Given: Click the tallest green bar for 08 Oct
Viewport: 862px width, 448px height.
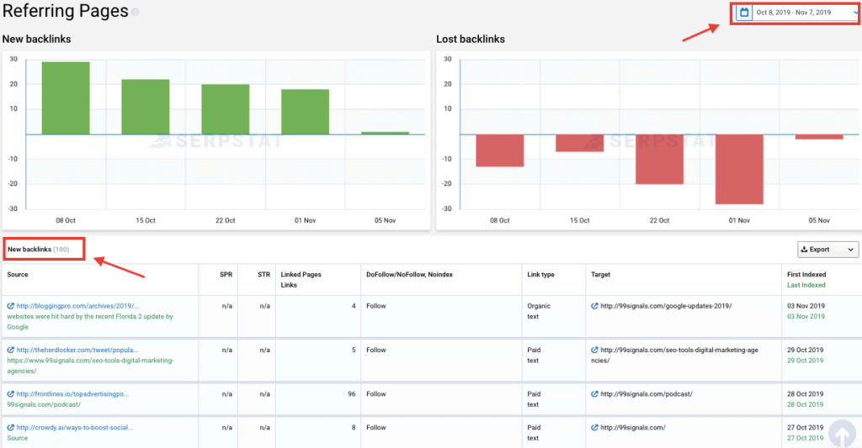Looking at the screenshot, I should [66, 98].
